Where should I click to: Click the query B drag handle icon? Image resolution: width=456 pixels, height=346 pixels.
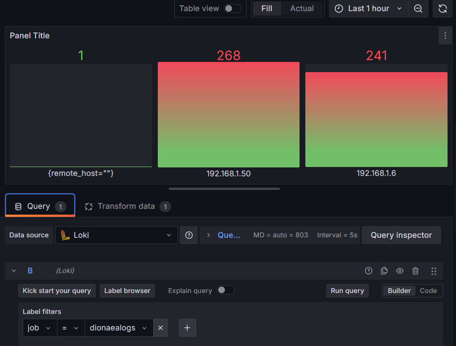tap(434, 271)
